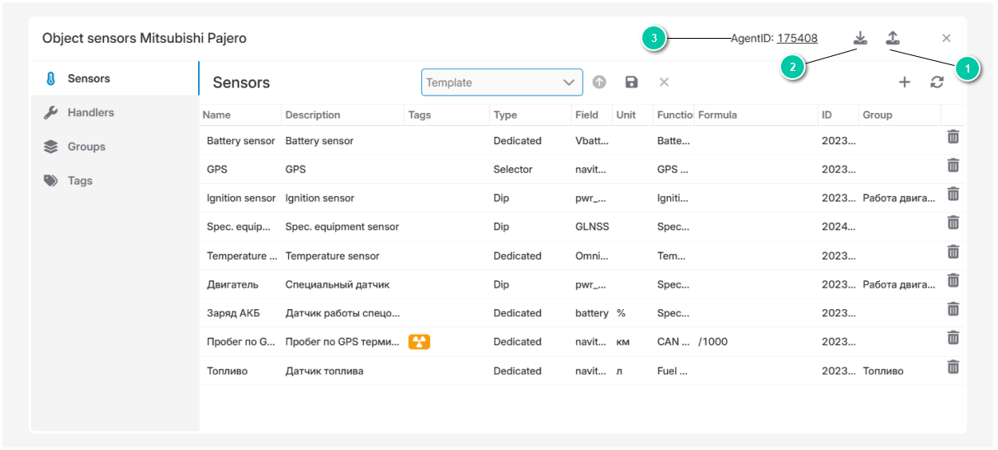Click the orange tag badge on Пробег row

point(419,342)
